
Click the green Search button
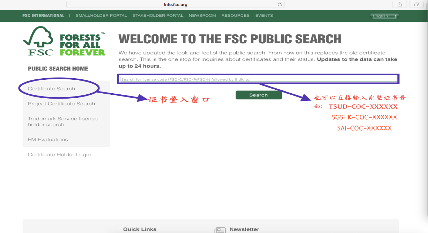[259, 95]
